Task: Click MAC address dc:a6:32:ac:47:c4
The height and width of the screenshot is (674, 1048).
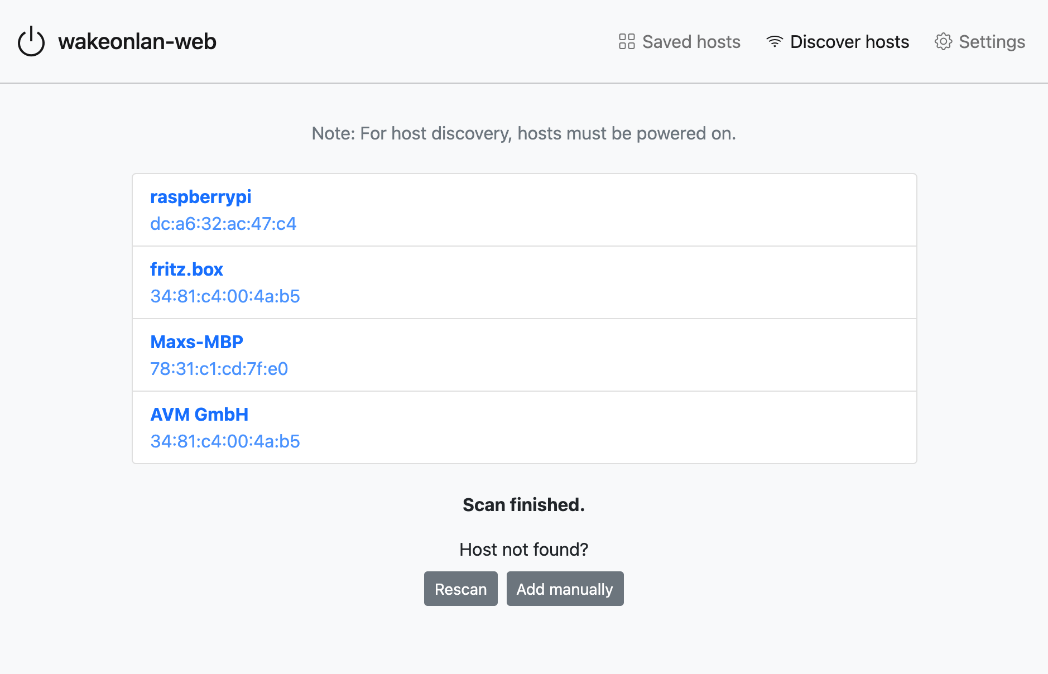Action: (223, 224)
